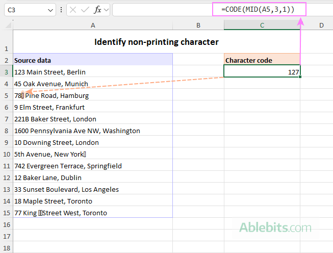333x253 pixels.
Task: Select row 5 header
Action: coord(6,95)
